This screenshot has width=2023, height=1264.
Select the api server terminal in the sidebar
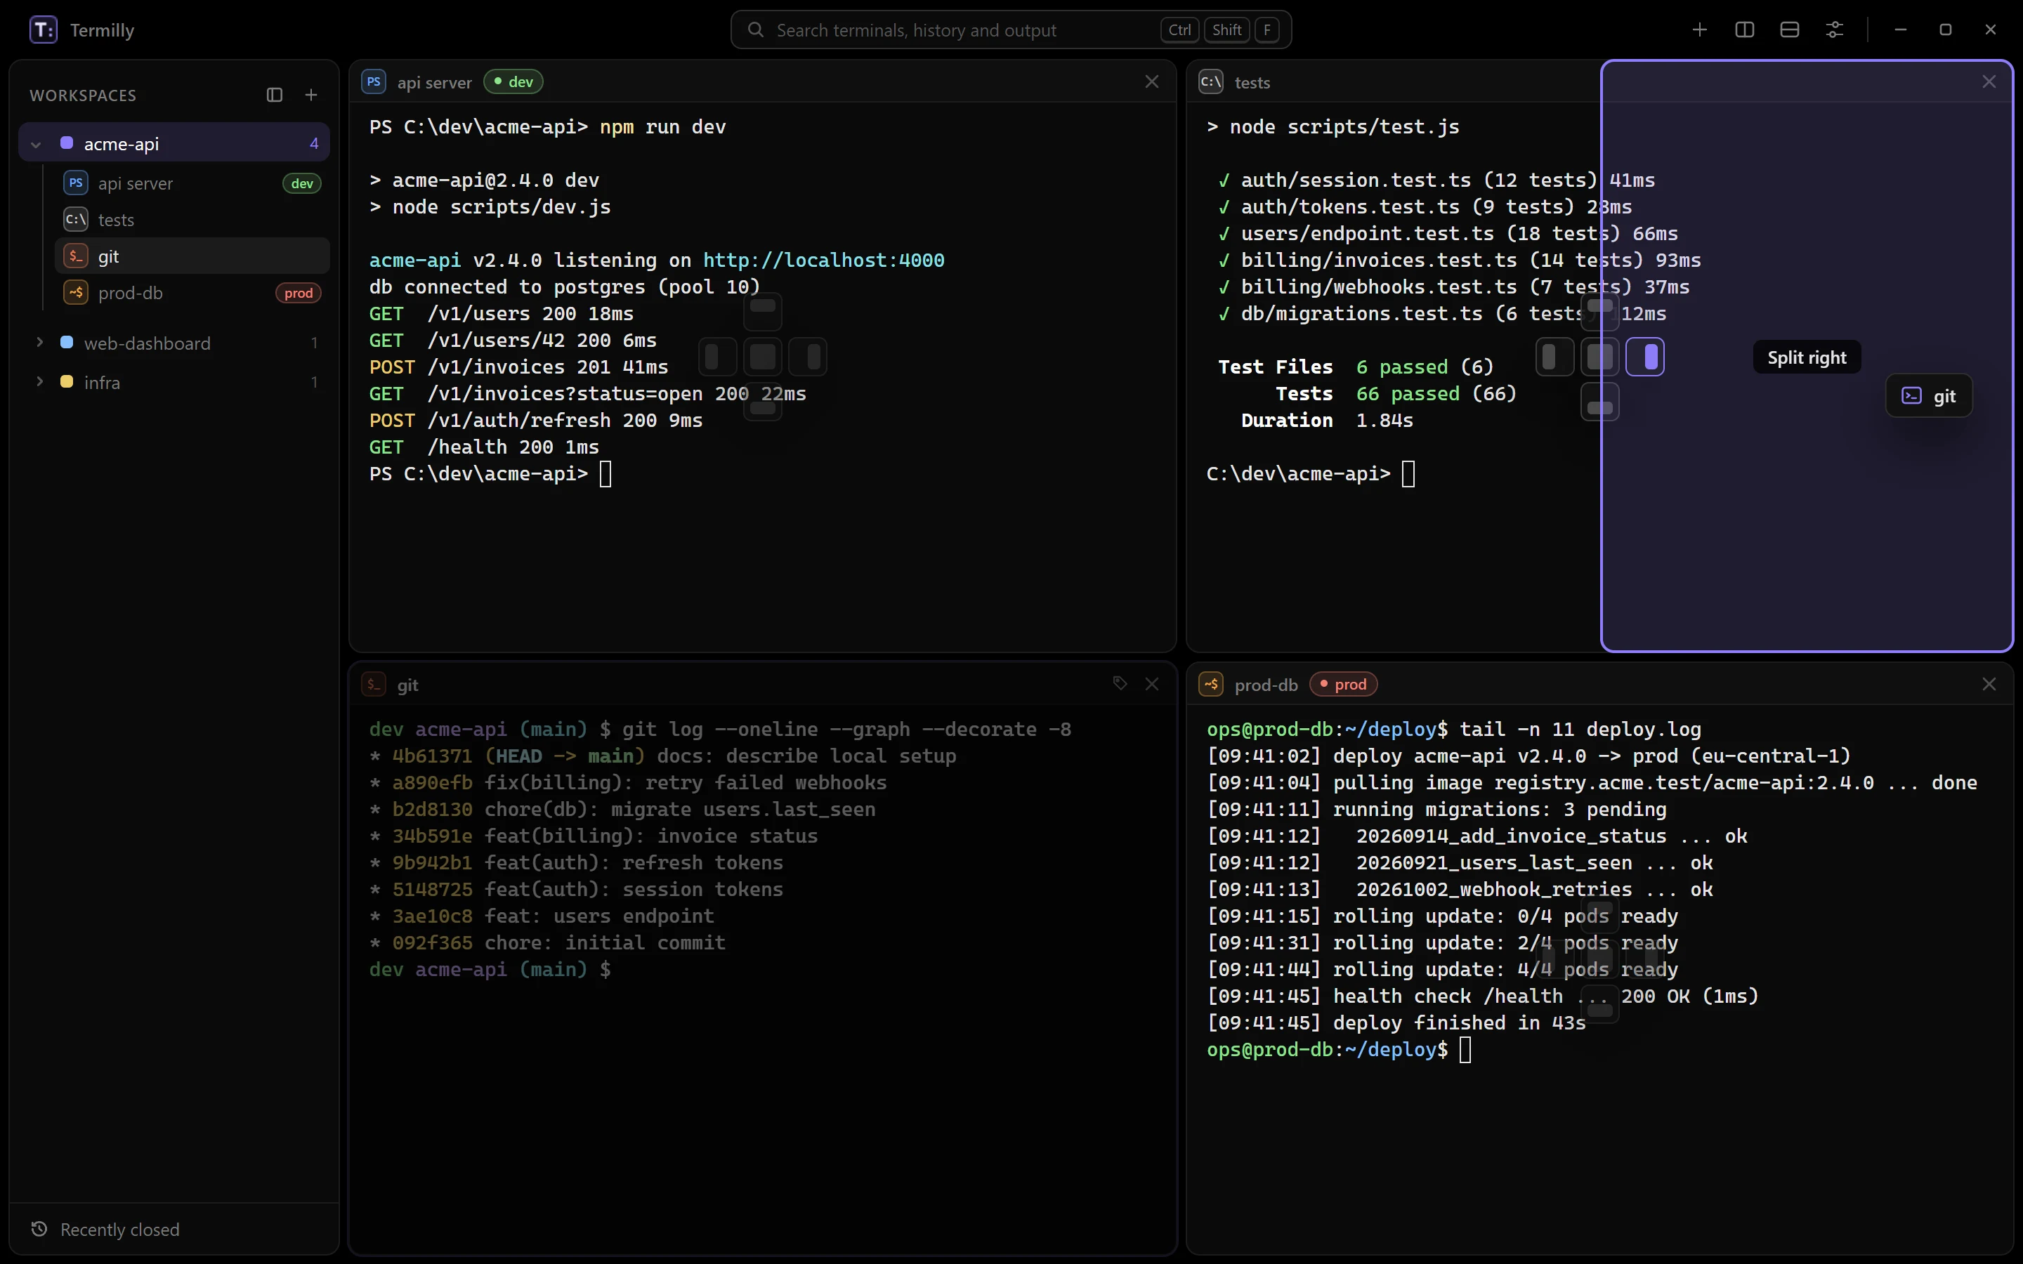[x=192, y=183]
